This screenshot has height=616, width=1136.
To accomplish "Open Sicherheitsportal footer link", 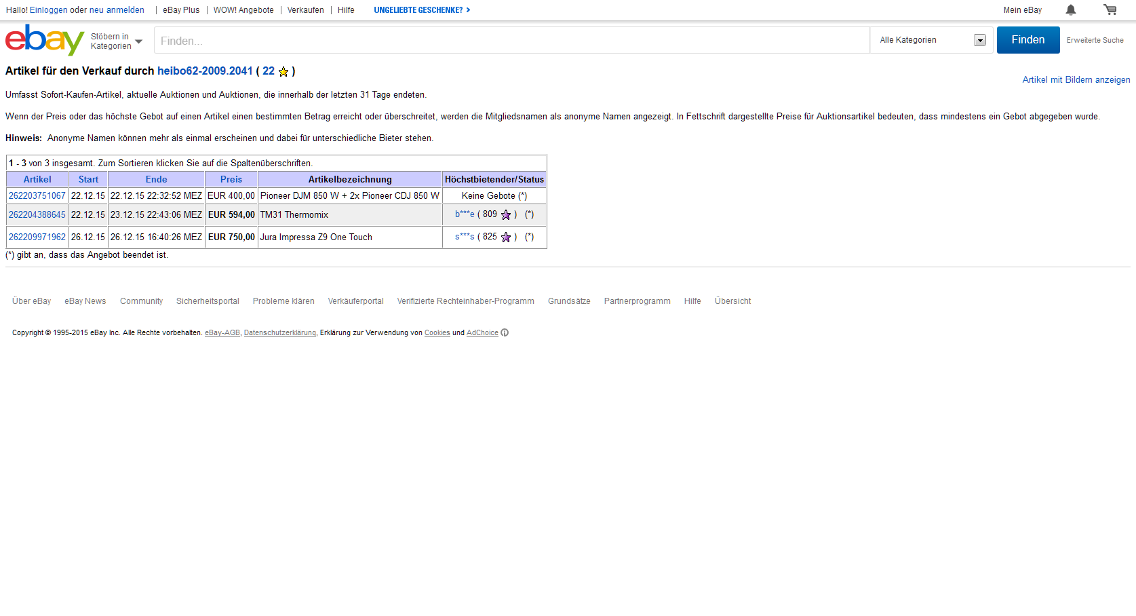I will pos(208,301).
